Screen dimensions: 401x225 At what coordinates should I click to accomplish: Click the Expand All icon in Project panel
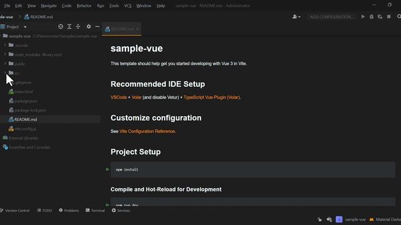point(70,26)
